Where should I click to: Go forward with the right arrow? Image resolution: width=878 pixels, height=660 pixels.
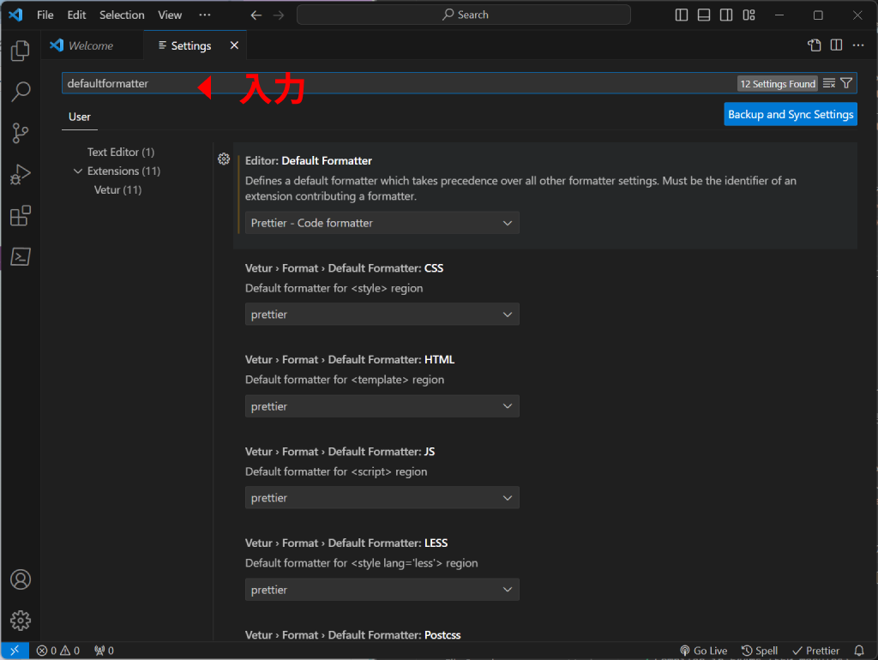[x=279, y=15]
